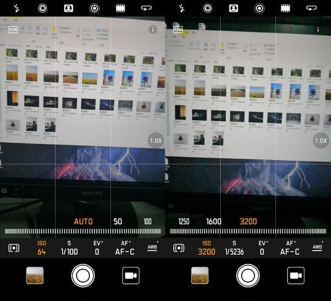Screen dimensions: 331x301
Task: Switch to video mode on ISO 64 screen
Action: [x=131, y=276]
